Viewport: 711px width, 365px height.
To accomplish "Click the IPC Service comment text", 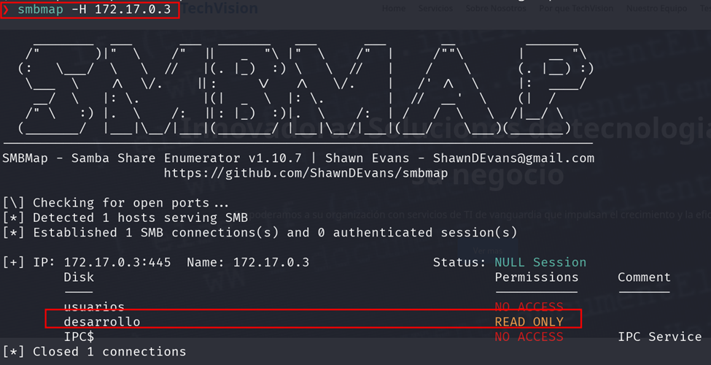I will 659,337.
